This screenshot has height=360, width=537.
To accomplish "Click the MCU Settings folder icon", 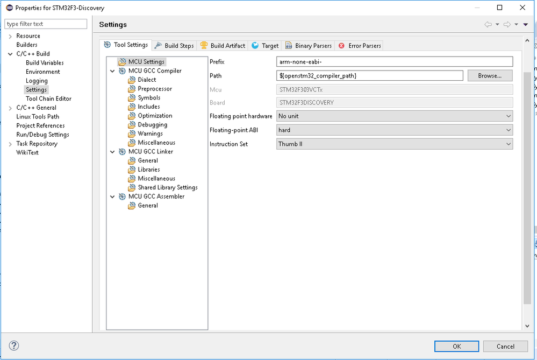I will tap(122, 62).
